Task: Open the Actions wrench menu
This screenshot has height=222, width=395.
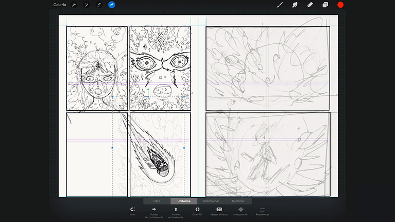Action: [74, 5]
